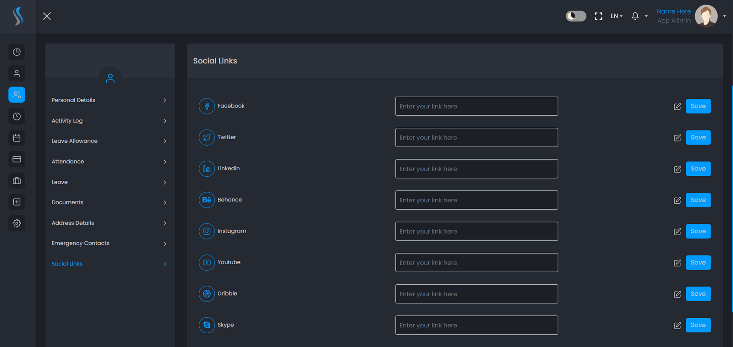Image resolution: width=733 pixels, height=347 pixels.
Task: Click the Behance circle icon
Action: click(207, 200)
